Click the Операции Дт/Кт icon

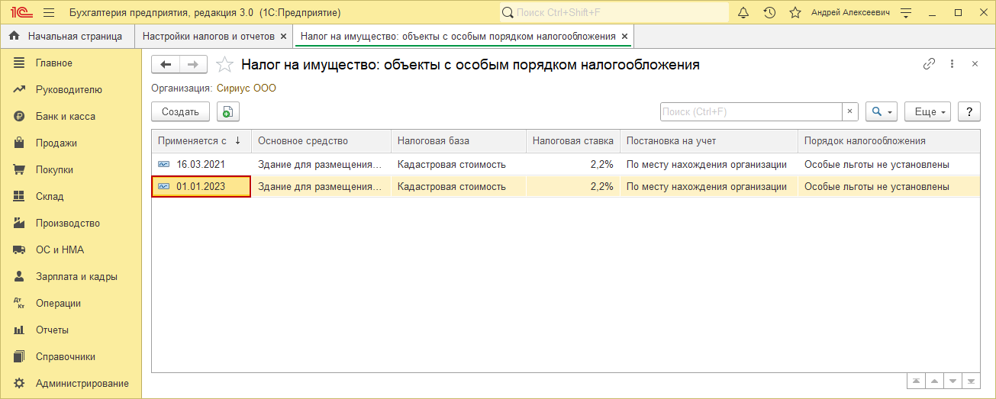pyautogui.click(x=20, y=303)
